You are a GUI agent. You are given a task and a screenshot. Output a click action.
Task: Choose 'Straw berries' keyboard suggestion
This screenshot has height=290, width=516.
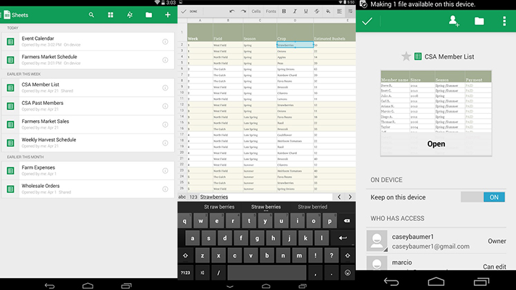tap(266, 207)
